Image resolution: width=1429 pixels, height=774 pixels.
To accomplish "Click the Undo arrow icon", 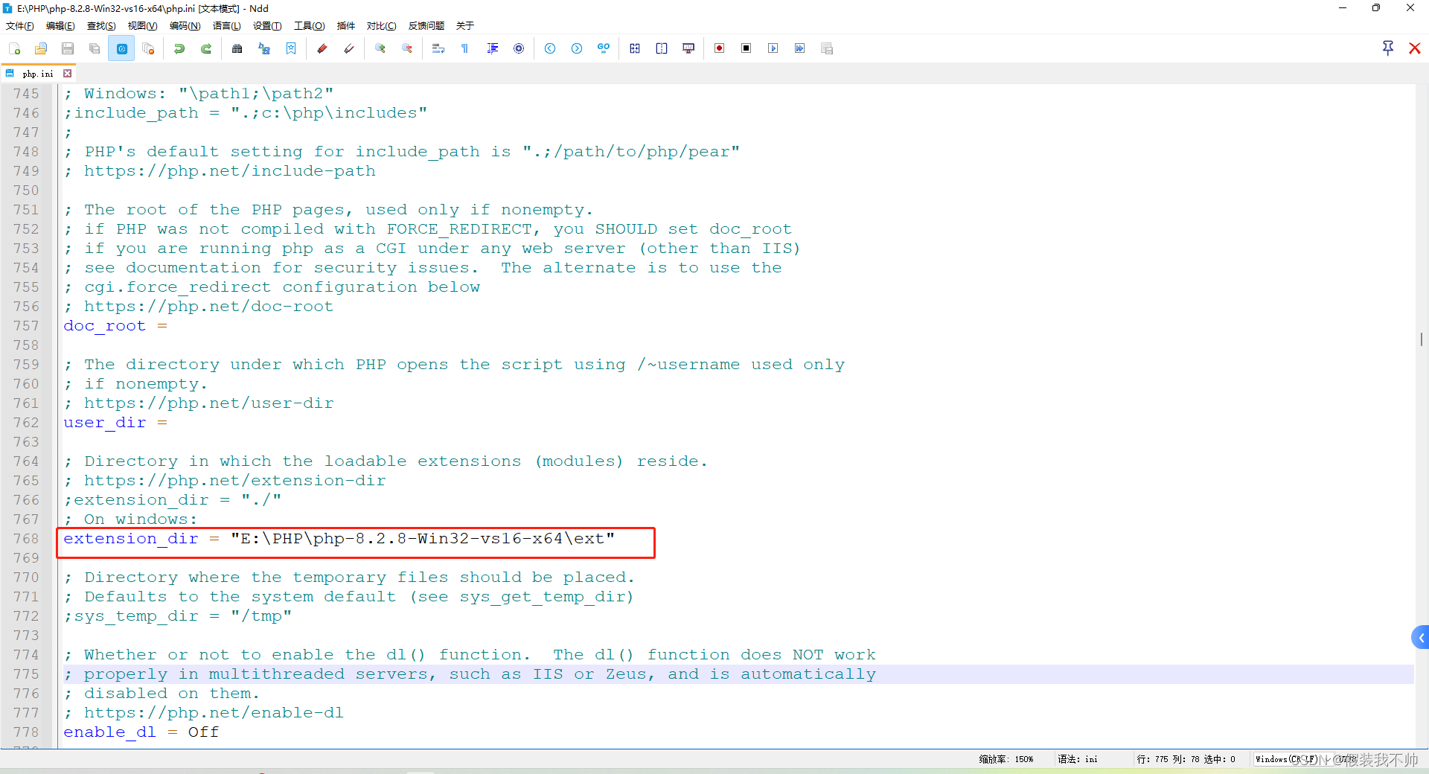I will 179,48.
